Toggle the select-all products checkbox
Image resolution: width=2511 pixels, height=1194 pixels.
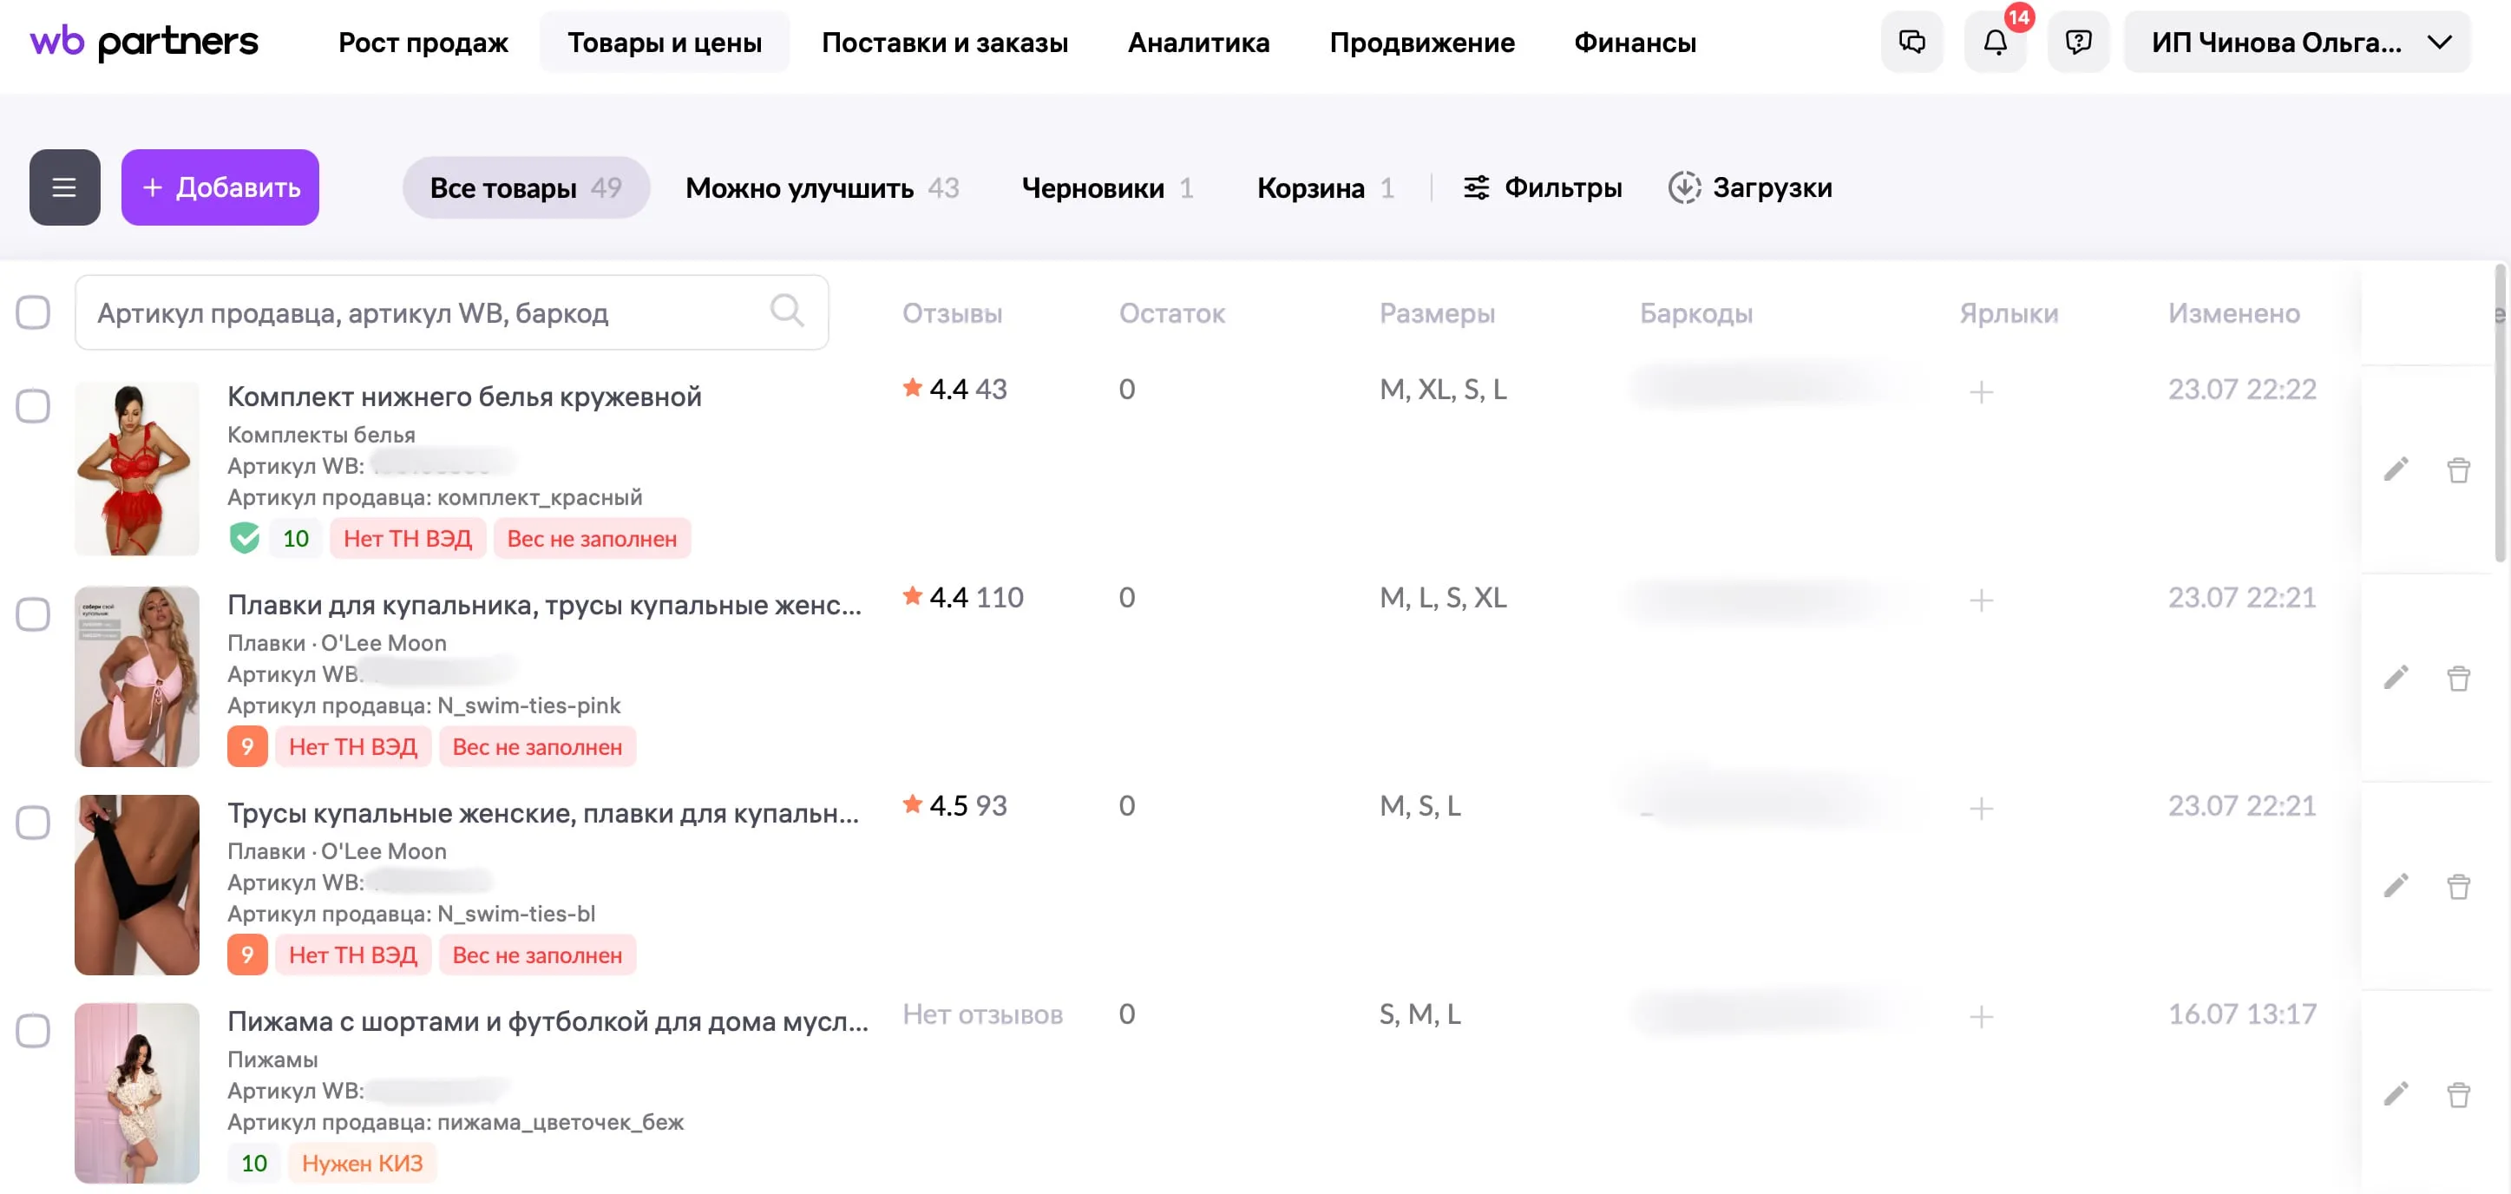click(33, 312)
